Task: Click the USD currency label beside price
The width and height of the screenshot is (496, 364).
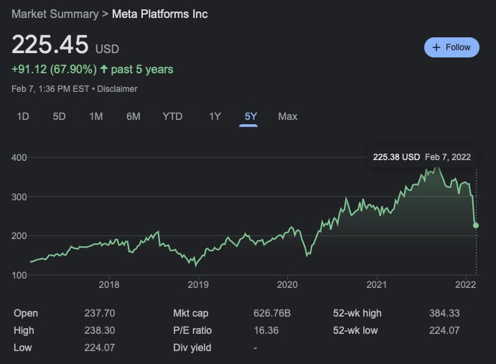Action: pyautogui.click(x=107, y=49)
